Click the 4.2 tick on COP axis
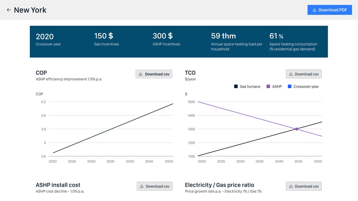 coord(43,102)
